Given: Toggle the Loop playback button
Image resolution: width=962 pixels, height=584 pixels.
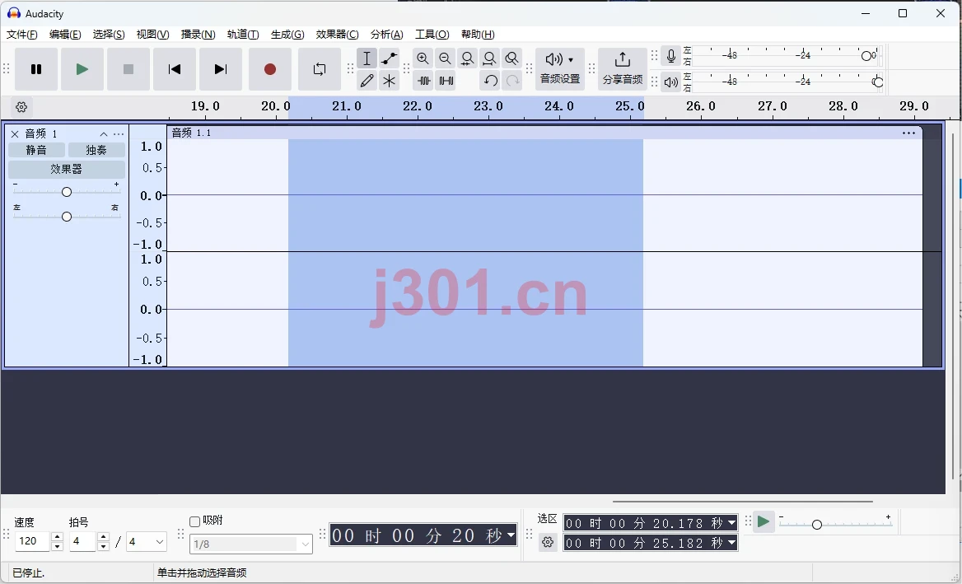Looking at the screenshot, I should point(320,69).
